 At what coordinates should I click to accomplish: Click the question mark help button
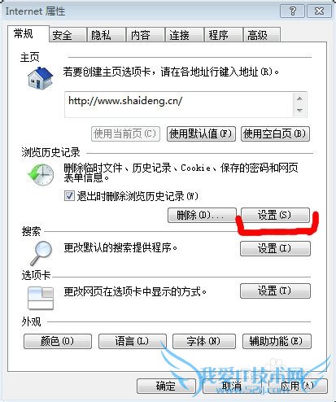pos(293,11)
